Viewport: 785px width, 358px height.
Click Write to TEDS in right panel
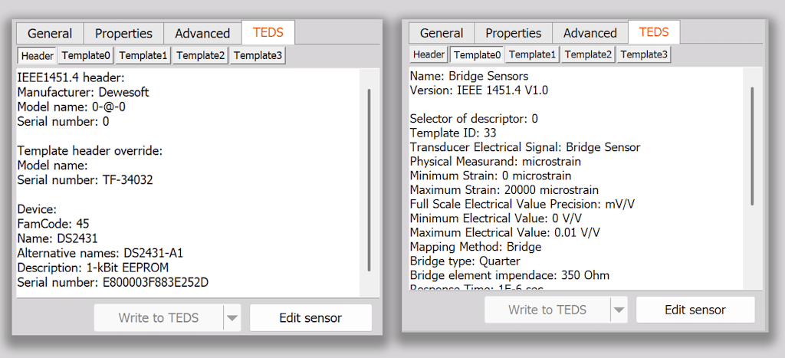pyautogui.click(x=547, y=310)
